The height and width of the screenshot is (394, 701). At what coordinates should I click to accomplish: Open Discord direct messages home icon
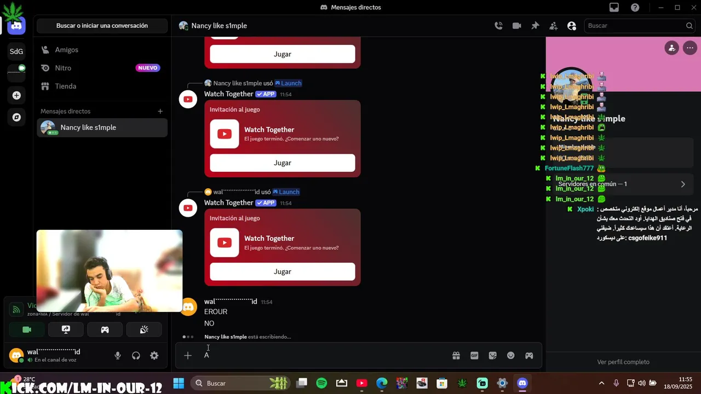[16, 25]
